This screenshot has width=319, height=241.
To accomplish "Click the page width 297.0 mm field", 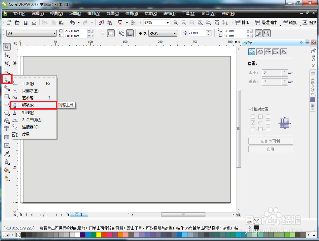I will tap(76, 31).
